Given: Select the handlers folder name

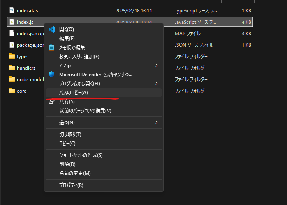Looking at the screenshot, I should point(26,68).
